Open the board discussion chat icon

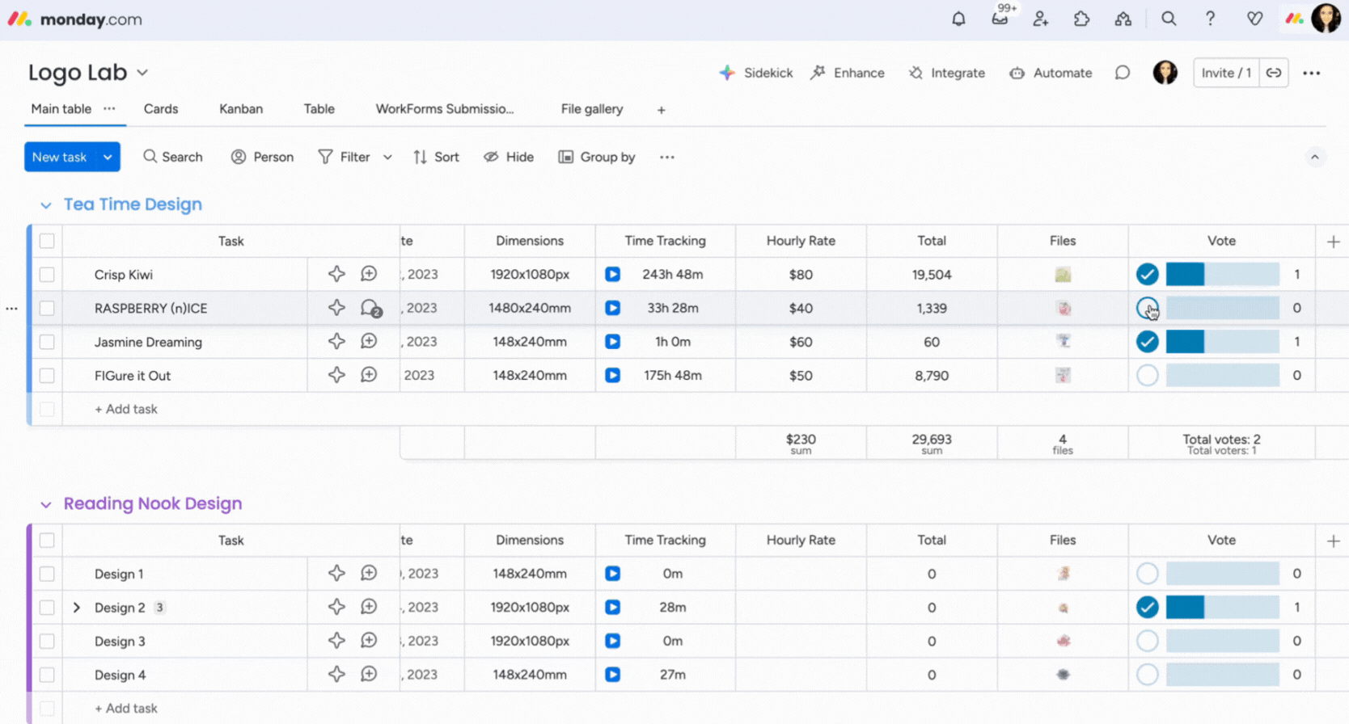click(1123, 73)
